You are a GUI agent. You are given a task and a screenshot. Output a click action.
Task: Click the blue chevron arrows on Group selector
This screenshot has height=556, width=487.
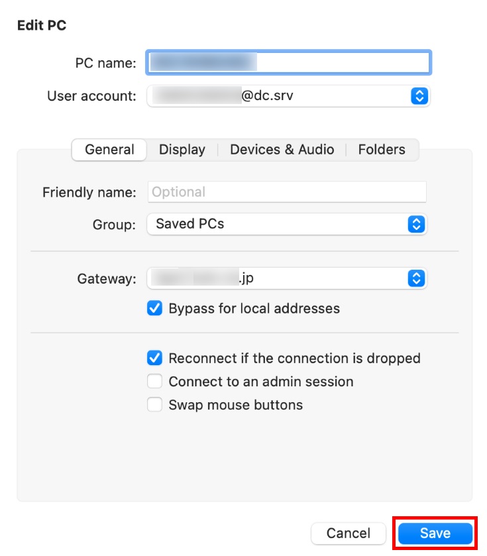click(x=415, y=224)
